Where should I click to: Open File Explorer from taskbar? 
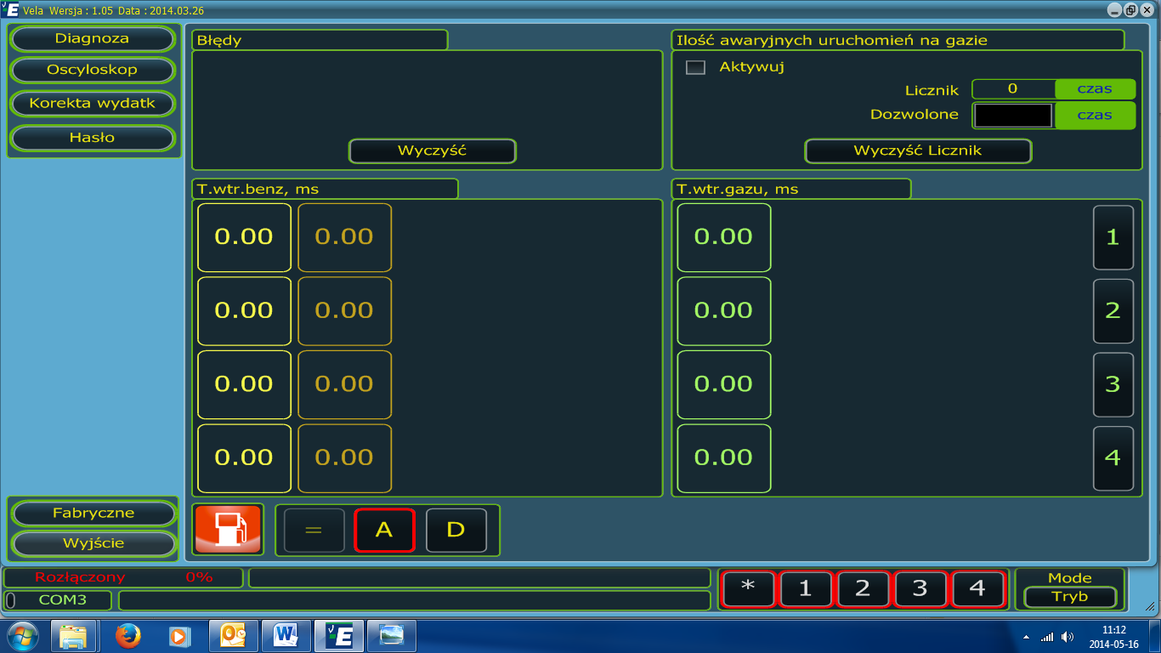click(74, 635)
